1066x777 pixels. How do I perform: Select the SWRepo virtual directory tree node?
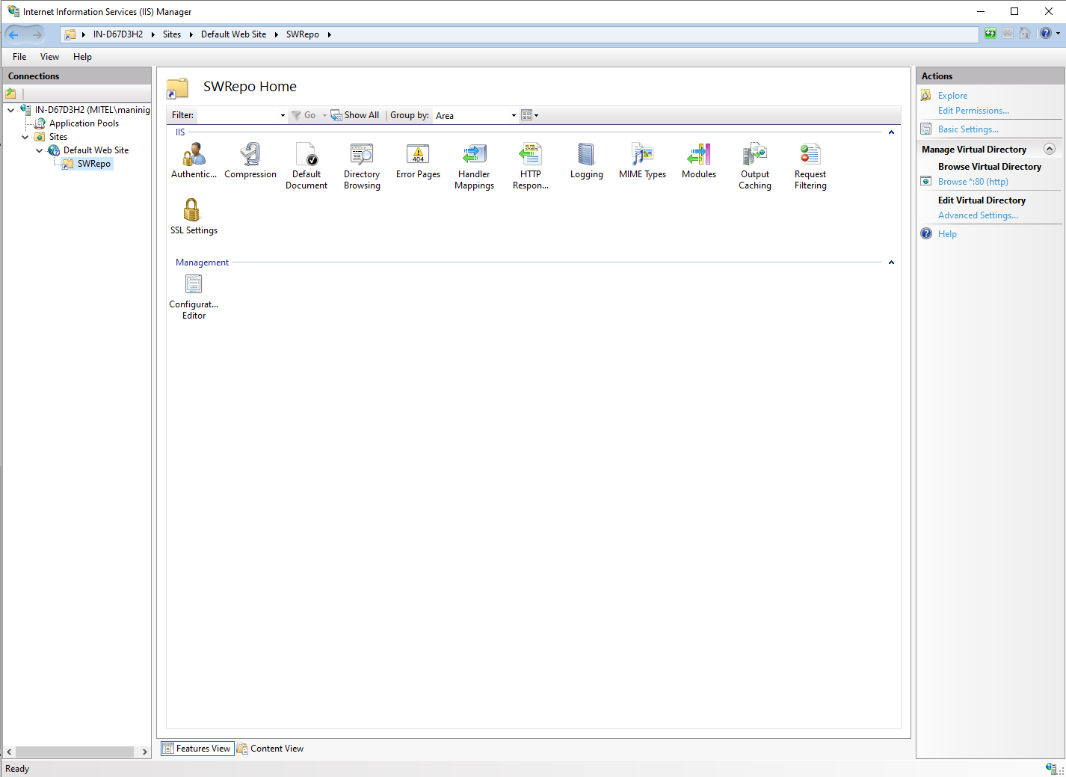click(93, 164)
